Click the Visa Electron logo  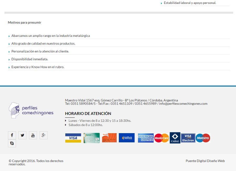click(188, 138)
